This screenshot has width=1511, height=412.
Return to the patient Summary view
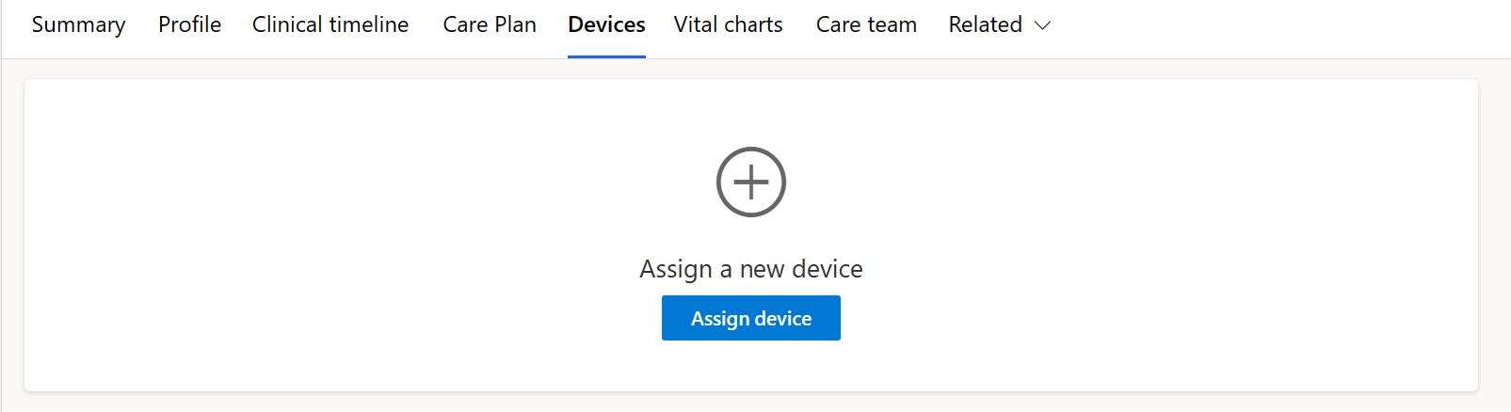coord(78,25)
